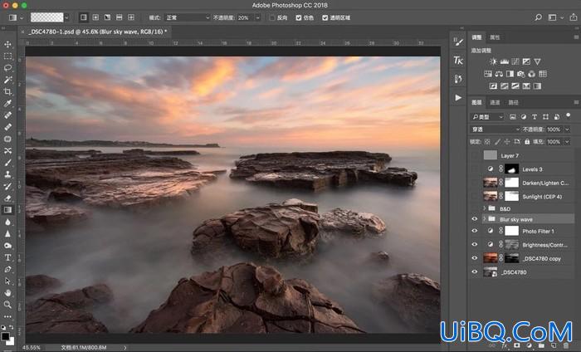Open the layer opacity 100% dropdown arrow

click(x=567, y=130)
